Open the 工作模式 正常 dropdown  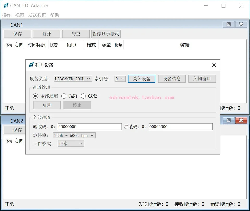coord(71,144)
